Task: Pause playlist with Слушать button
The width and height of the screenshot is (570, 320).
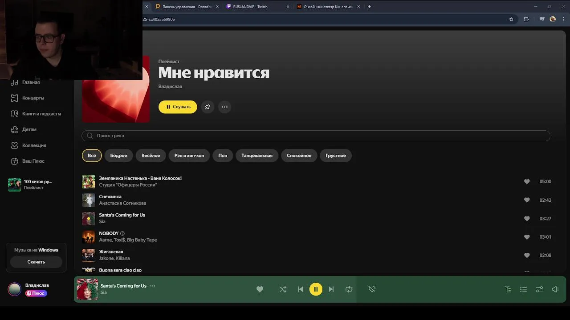Action: pos(178,107)
